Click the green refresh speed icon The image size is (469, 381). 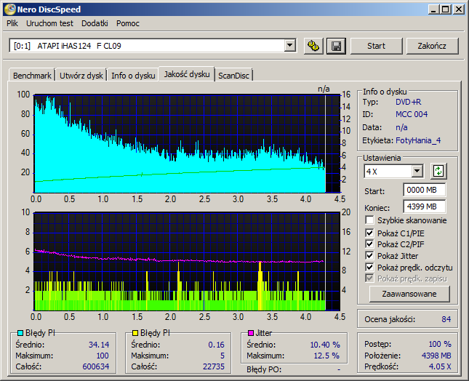[438, 172]
